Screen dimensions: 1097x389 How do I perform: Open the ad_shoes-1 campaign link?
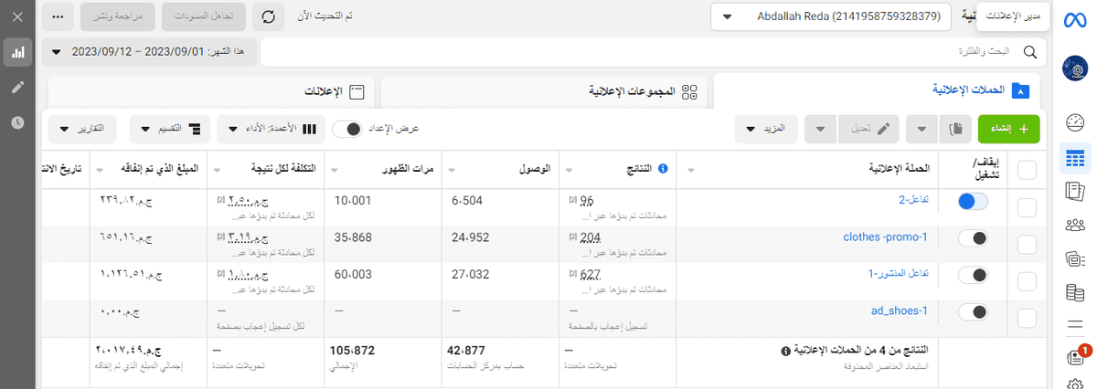pos(899,310)
